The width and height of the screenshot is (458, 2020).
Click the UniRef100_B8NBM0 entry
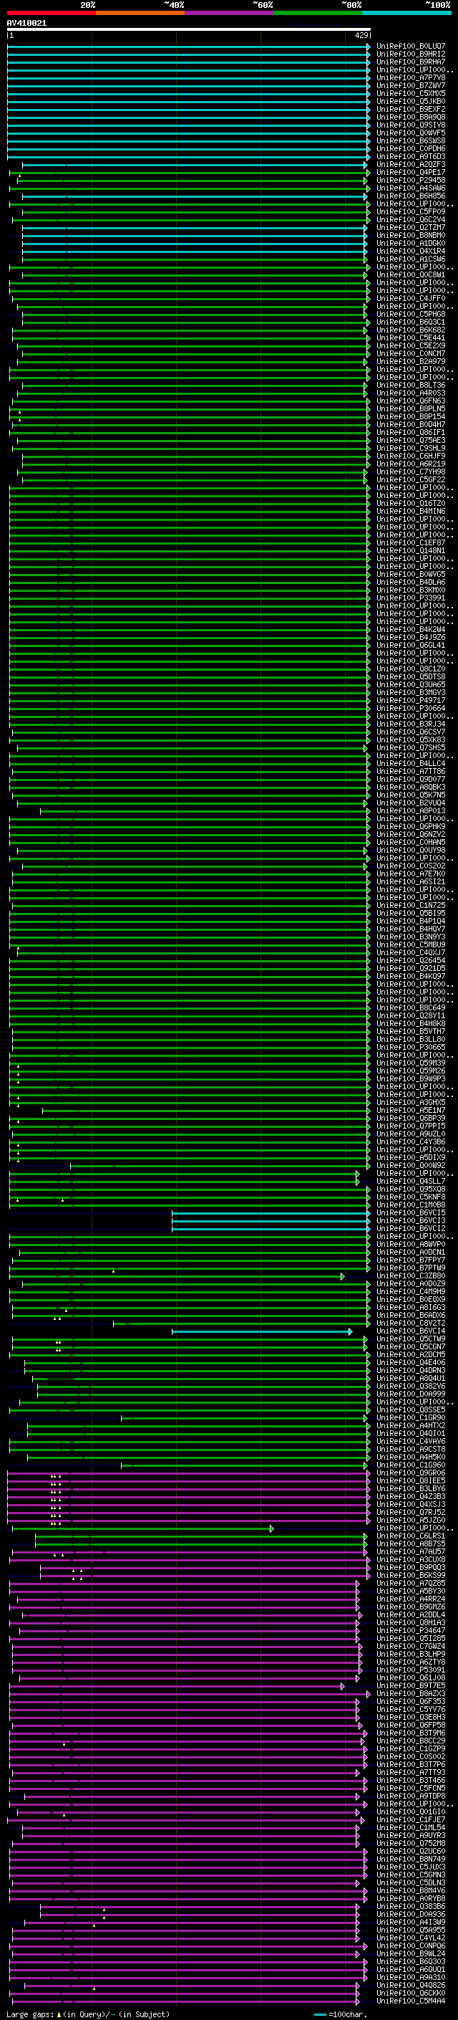click(x=411, y=236)
